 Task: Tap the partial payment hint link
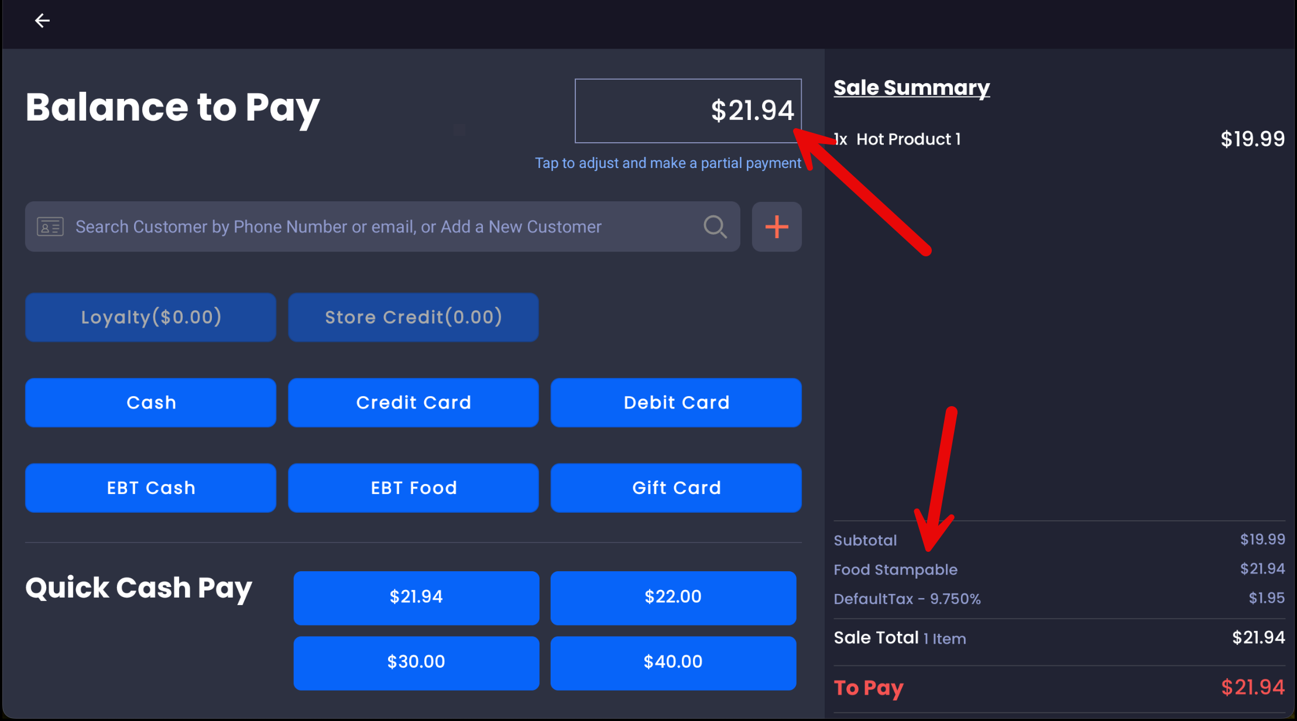667,163
